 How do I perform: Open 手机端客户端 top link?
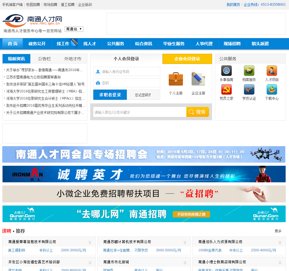coord(12,5)
